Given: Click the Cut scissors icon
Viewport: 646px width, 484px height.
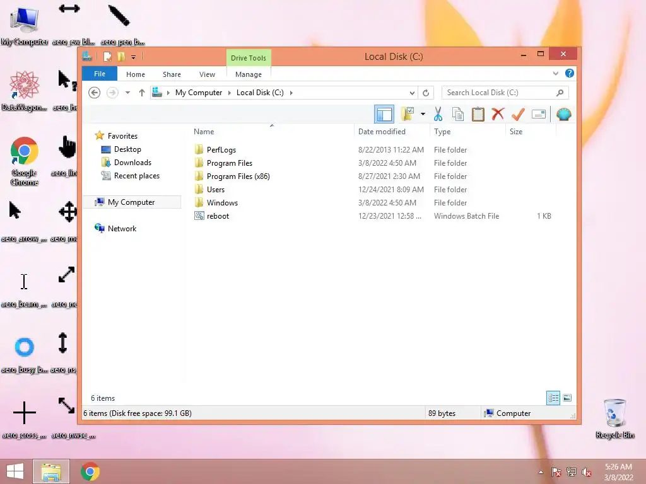Looking at the screenshot, I should pyautogui.click(x=438, y=115).
